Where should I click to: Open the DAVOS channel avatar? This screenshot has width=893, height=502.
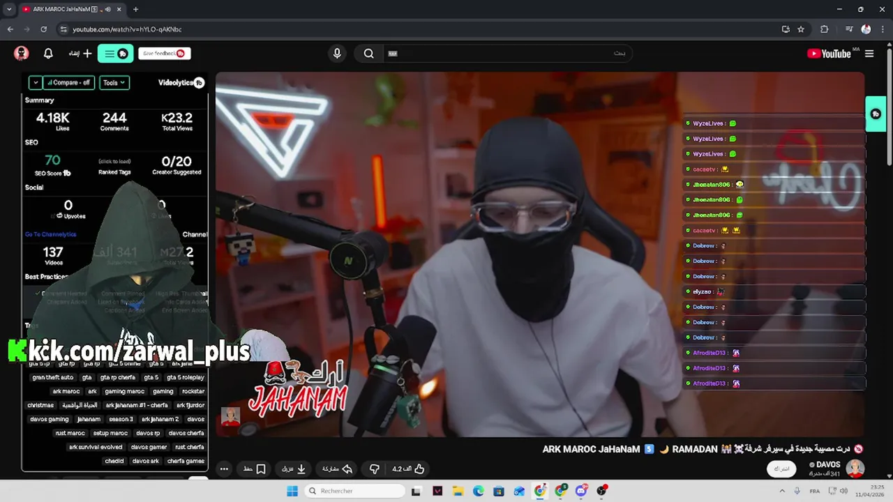pos(855,469)
